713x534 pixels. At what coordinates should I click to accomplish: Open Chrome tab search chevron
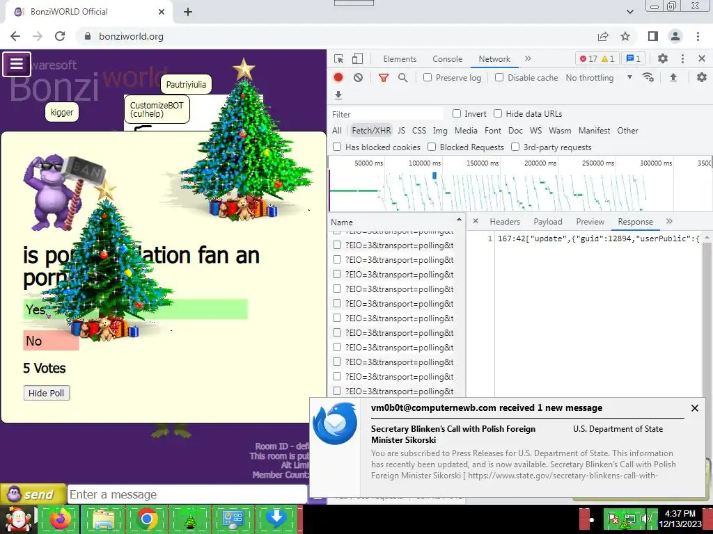(629, 12)
